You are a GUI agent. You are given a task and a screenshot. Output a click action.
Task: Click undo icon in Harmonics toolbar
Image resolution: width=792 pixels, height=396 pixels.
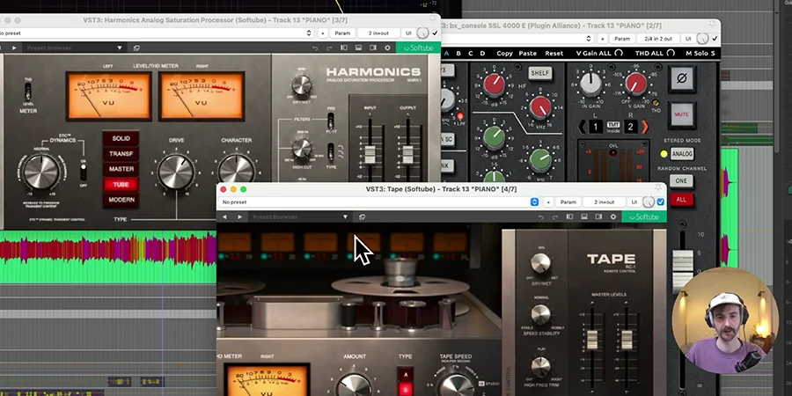315,48
